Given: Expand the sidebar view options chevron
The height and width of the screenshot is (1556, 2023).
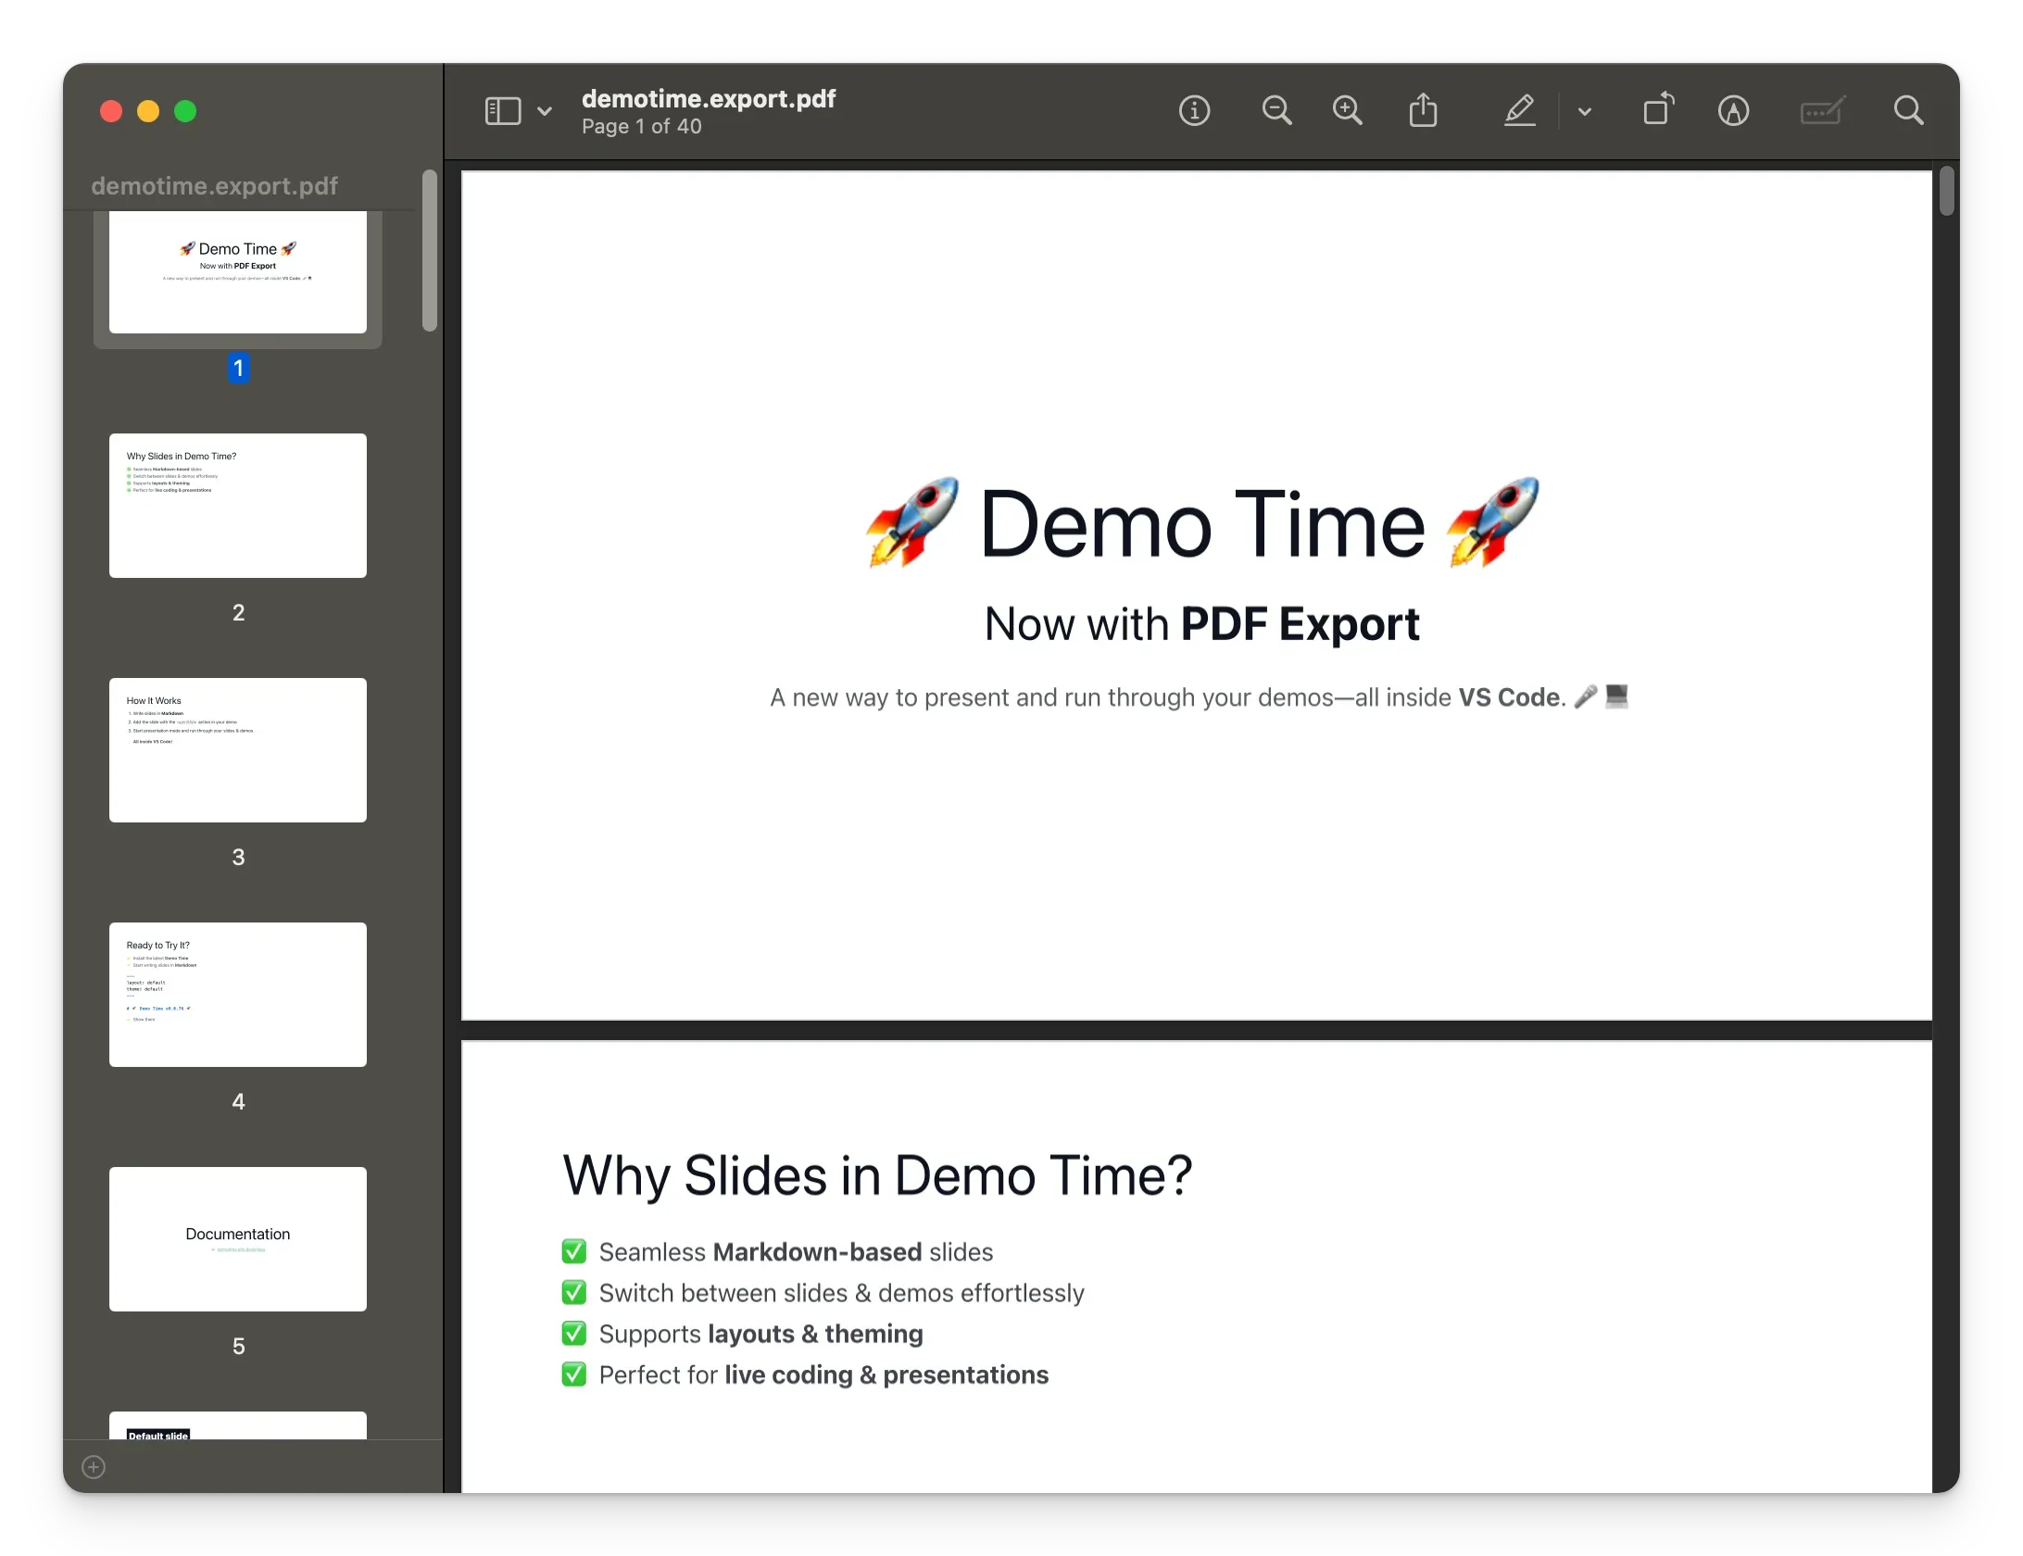Looking at the screenshot, I should pos(545,111).
